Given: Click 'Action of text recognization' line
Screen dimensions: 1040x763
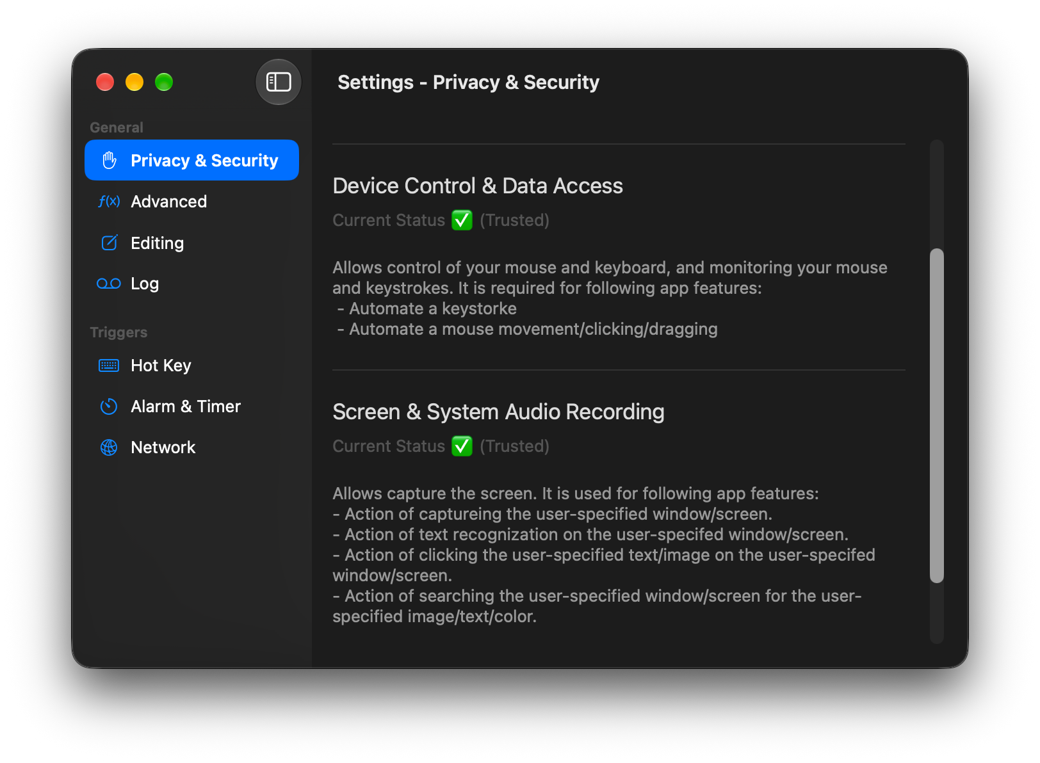Looking at the screenshot, I should pyautogui.click(x=590, y=534).
